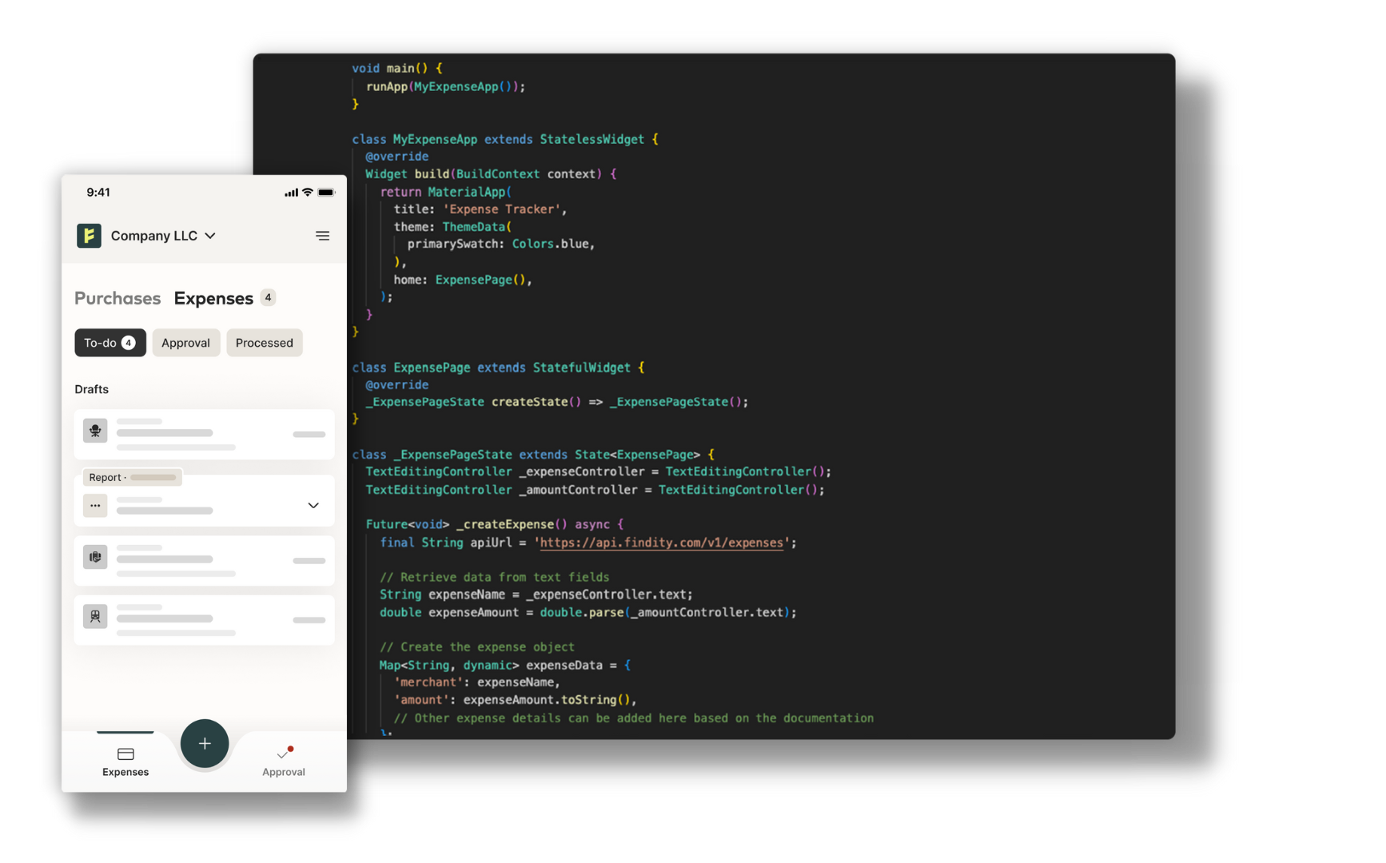Select the office chair draft expense icon
Screen dimensions: 1386x863
pos(95,430)
